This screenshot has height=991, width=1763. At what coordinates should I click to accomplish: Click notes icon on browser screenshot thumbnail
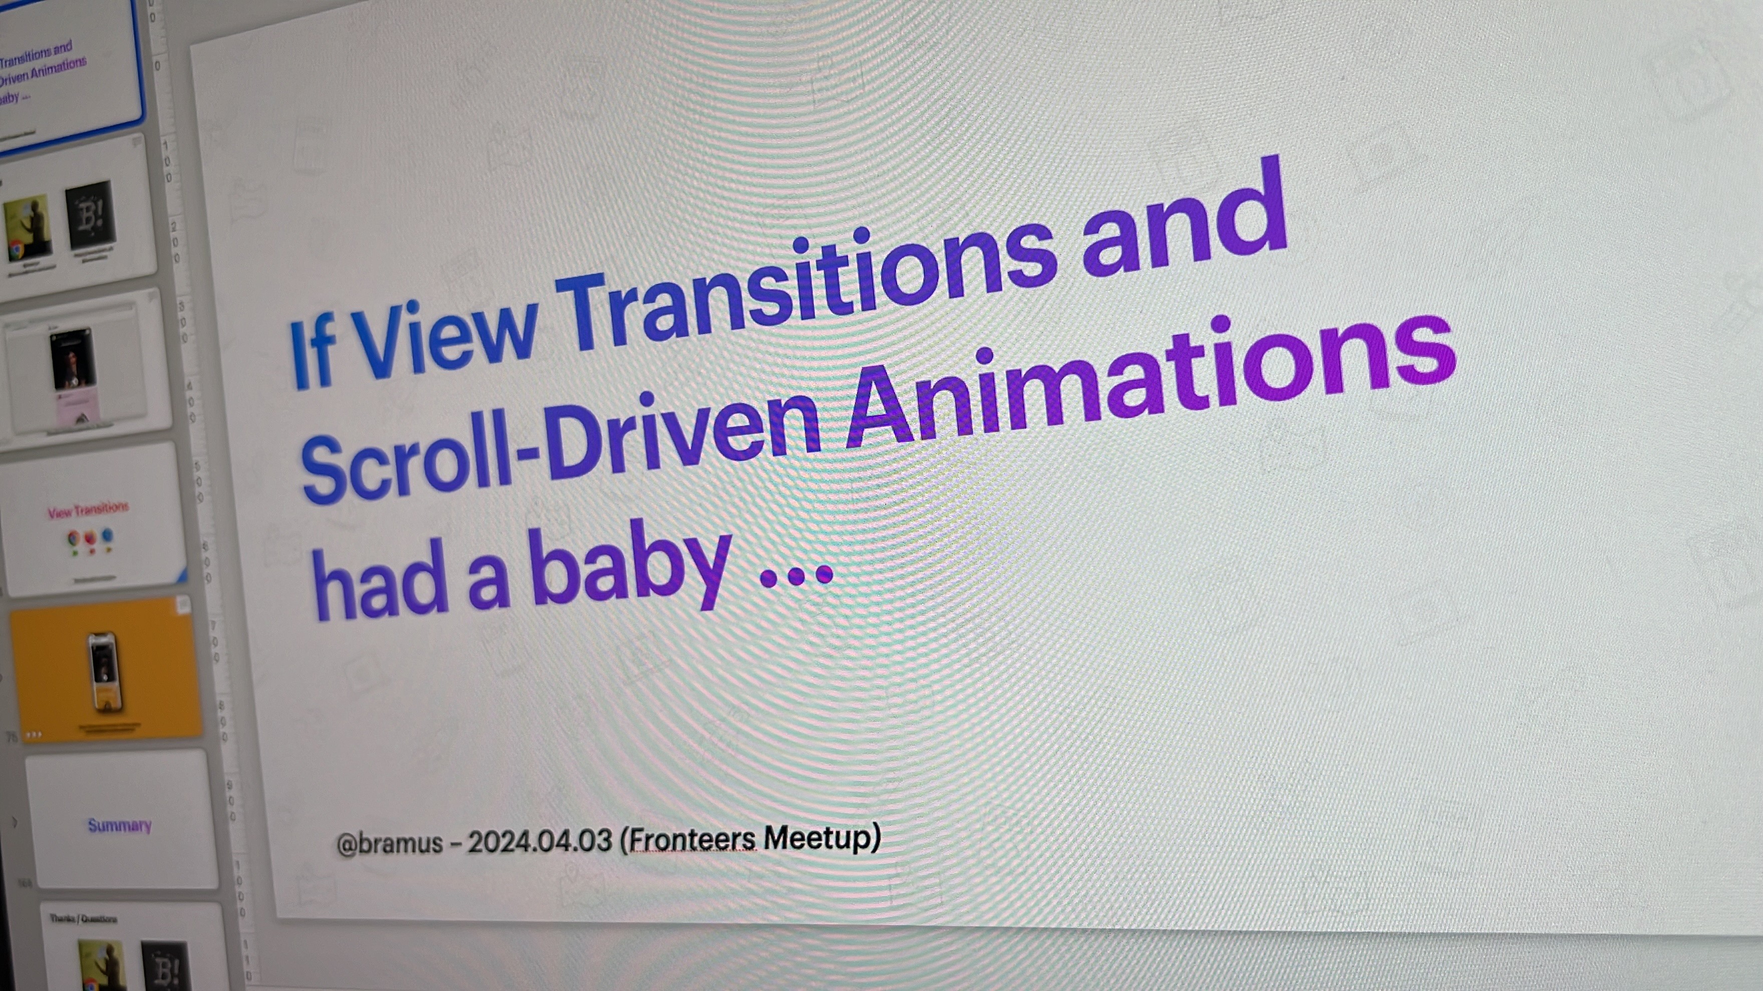(x=152, y=296)
